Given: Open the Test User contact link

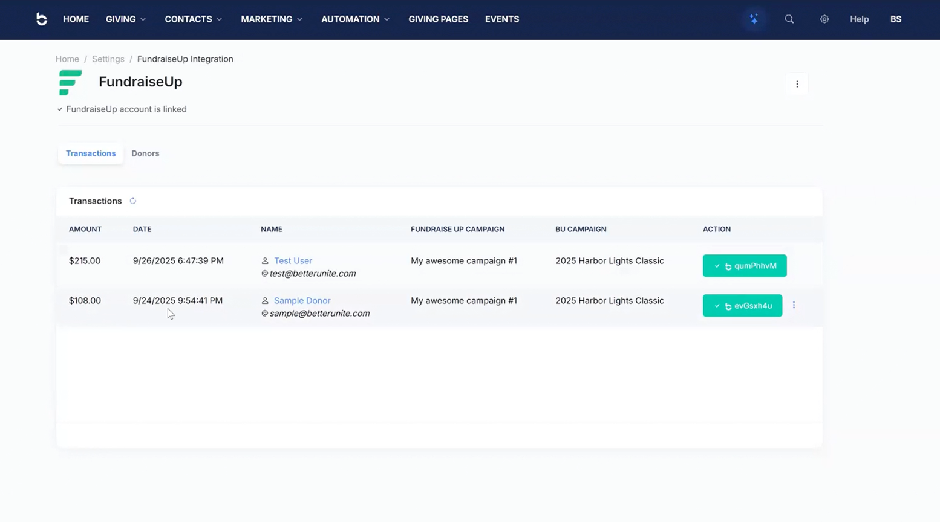Looking at the screenshot, I should pyautogui.click(x=293, y=261).
